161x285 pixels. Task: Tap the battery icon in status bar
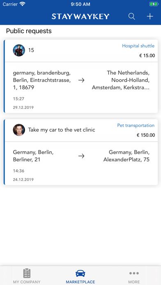pyautogui.click(x=154, y=4)
